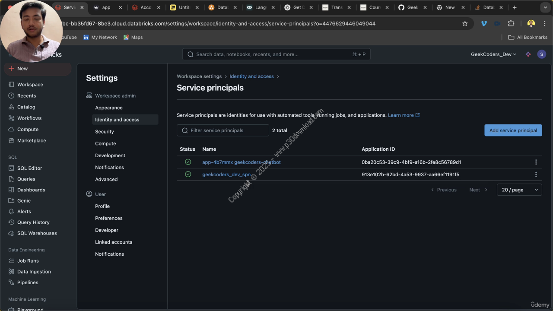Open Catalog in the left sidebar
Image resolution: width=553 pixels, height=311 pixels.
point(26,107)
